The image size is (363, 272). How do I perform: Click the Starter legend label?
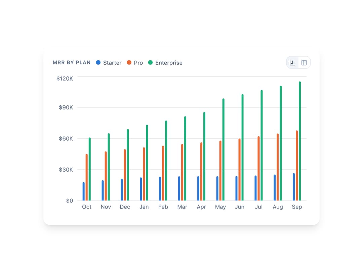click(x=112, y=63)
